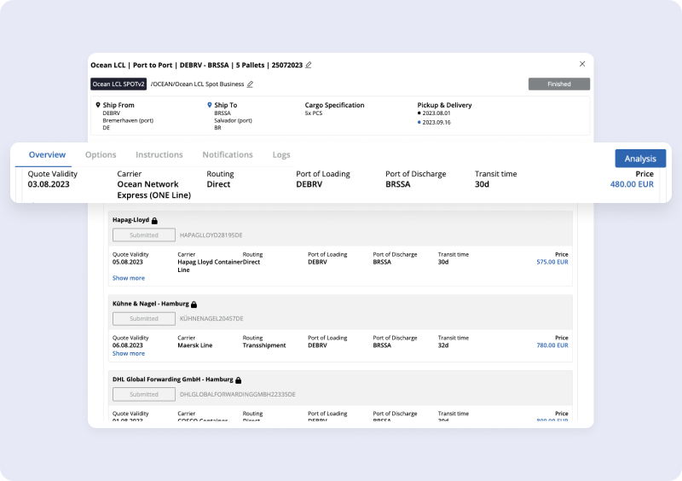This screenshot has width=682, height=481.
Task: Expand Show more under Hapag-Lloyd quote
Action: coord(129,278)
